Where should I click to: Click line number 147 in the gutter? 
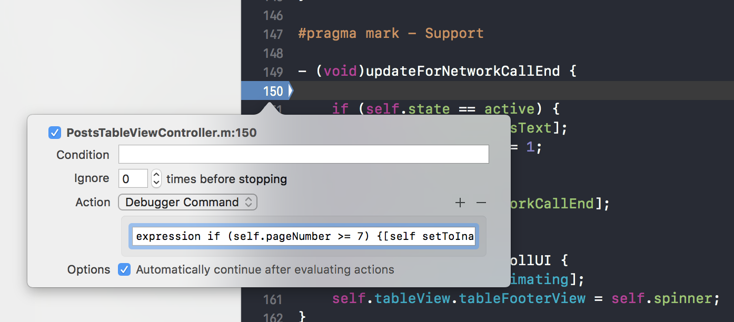pyautogui.click(x=273, y=34)
